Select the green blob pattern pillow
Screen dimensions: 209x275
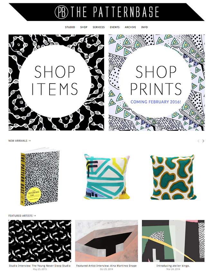click(173, 177)
